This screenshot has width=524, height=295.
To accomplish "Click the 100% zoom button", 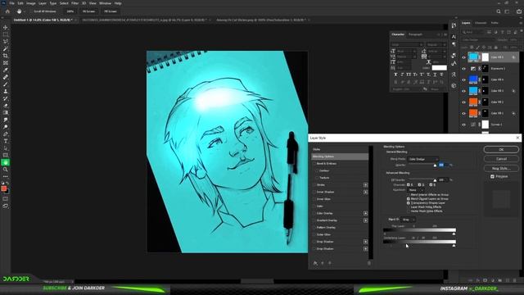I will point(70,11).
